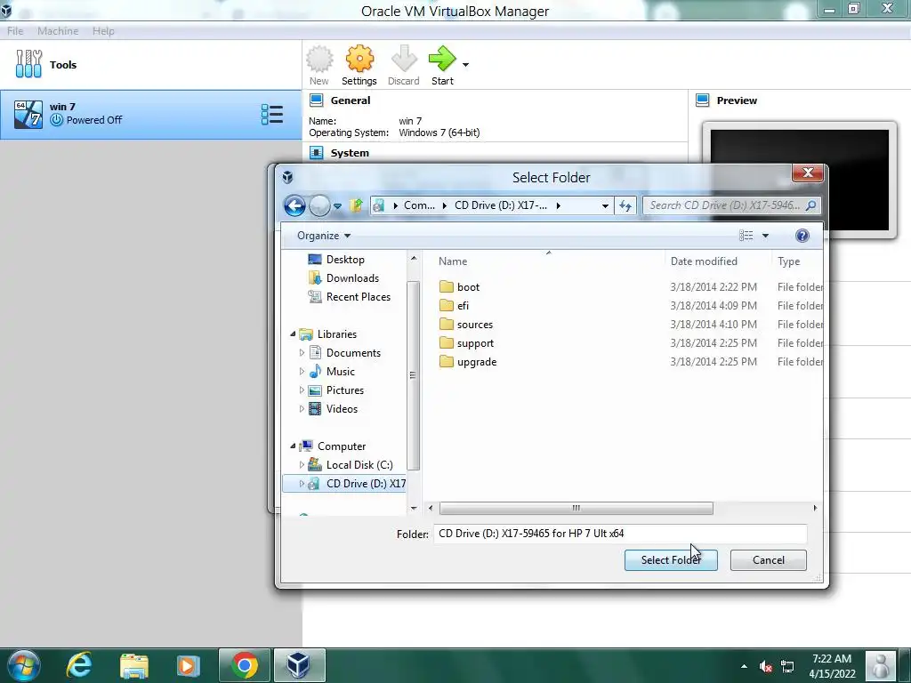This screenshot has height=683, width=911.
Task: Open Windows Explorer from taskbar
Action: point(134,666)
